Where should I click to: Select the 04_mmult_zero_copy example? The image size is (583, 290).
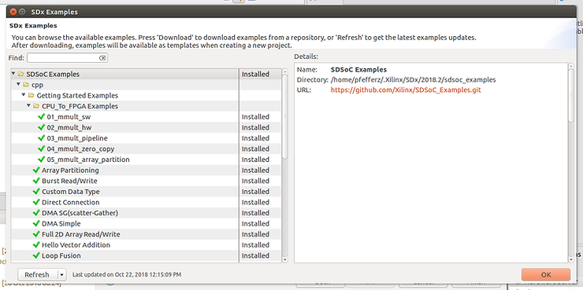[x=80, y=149]
